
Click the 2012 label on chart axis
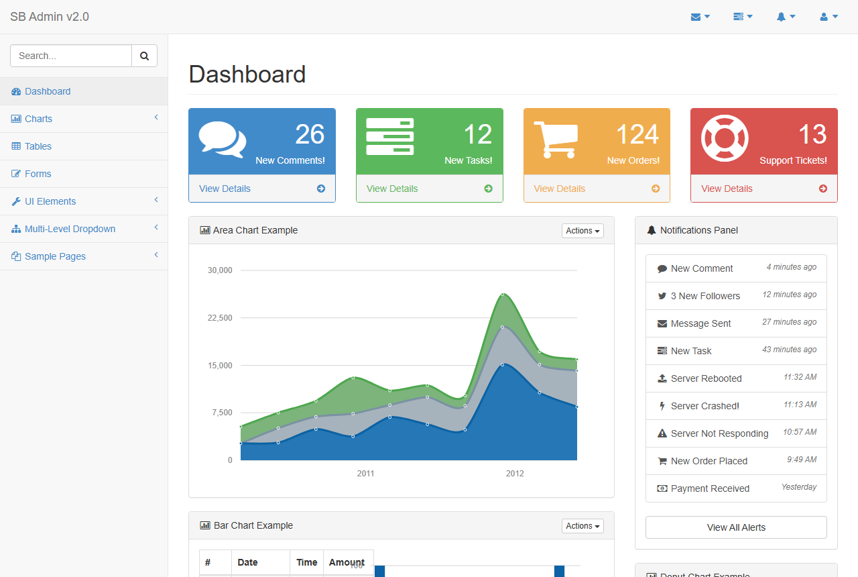coord(515,474)
